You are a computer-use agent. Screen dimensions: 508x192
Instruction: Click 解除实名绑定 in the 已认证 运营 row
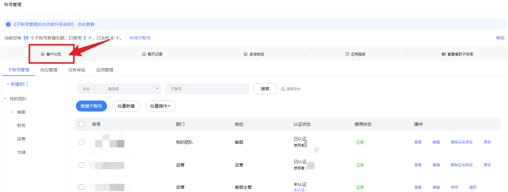(462, 165)
